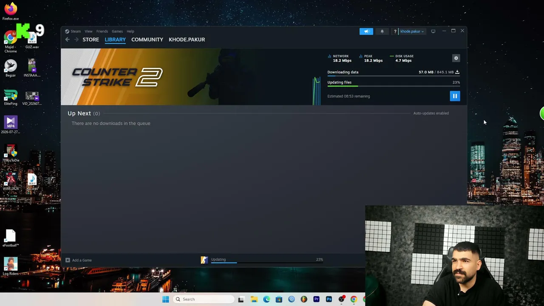Image resolution: width=544 pixels, height=306 pixels.
Task: Open Steam notifications bell
Action: pos(382,31)
